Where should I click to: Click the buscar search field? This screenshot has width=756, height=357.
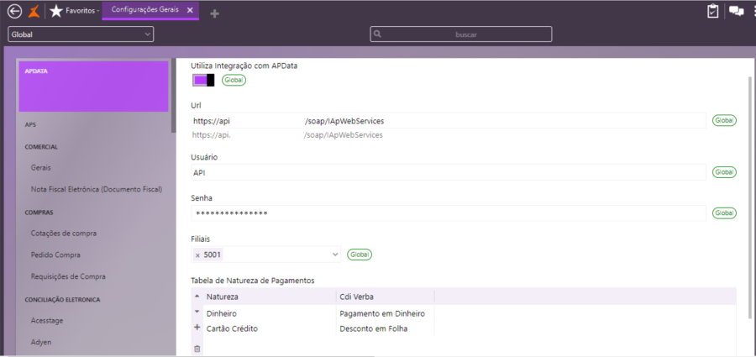[461, 34]
